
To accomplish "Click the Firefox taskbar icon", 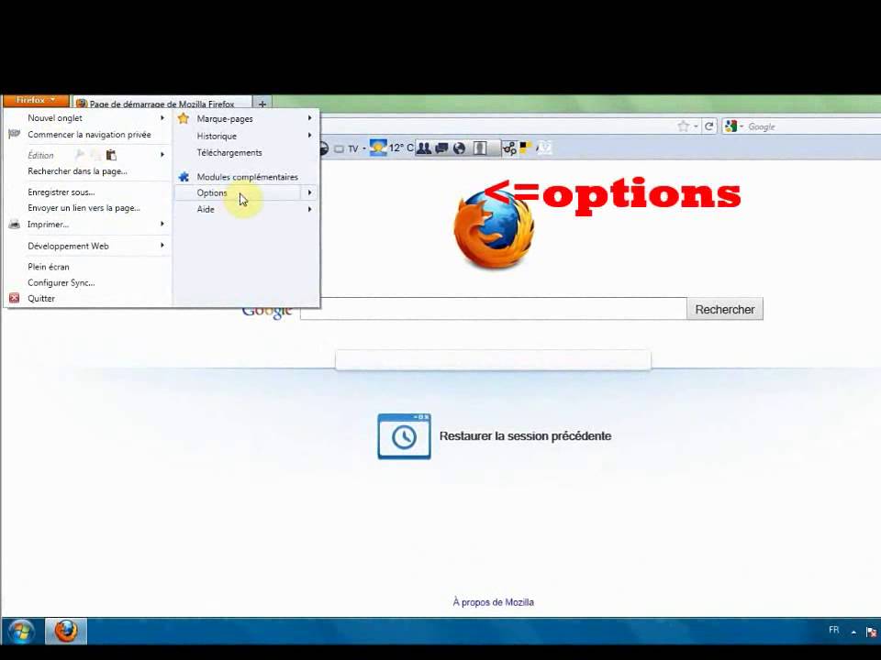I will pos(66,632).
